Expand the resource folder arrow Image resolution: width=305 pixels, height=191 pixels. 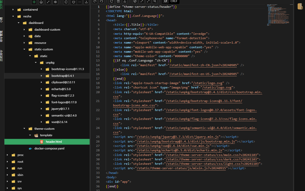coord(24,43)
